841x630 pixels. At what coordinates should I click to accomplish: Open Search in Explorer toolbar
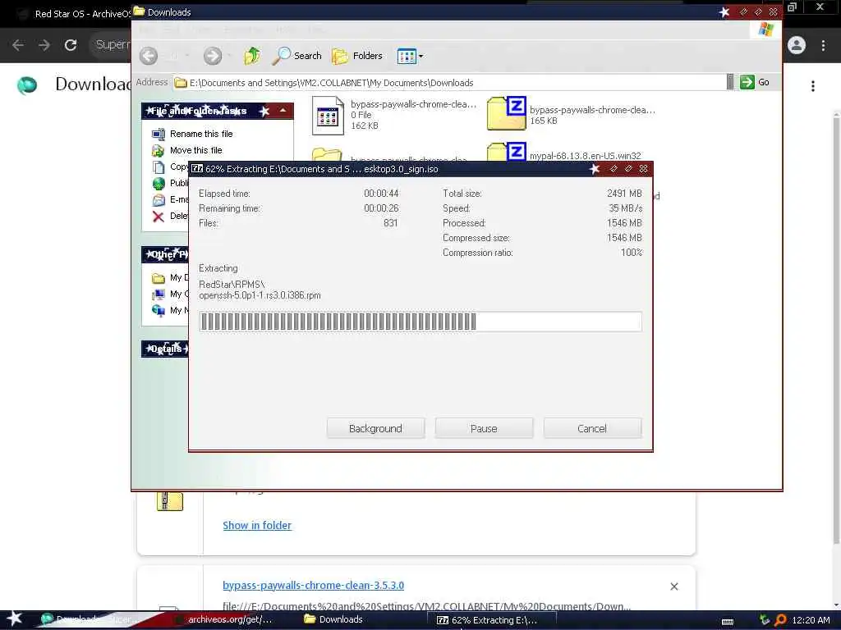coord(296,56)
